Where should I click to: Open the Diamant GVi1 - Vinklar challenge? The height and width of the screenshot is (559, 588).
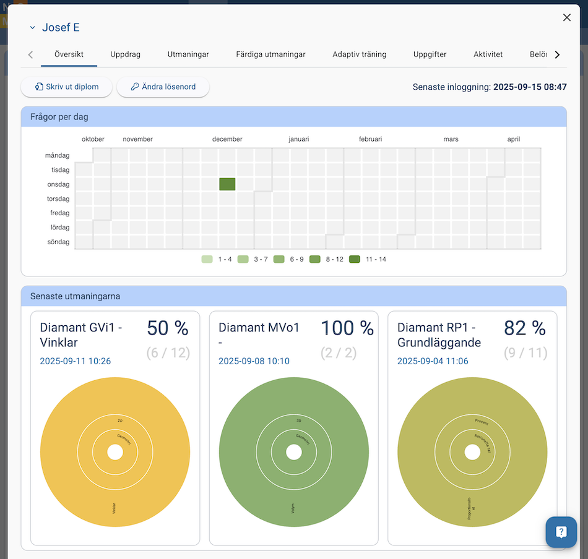click(81, 334)
